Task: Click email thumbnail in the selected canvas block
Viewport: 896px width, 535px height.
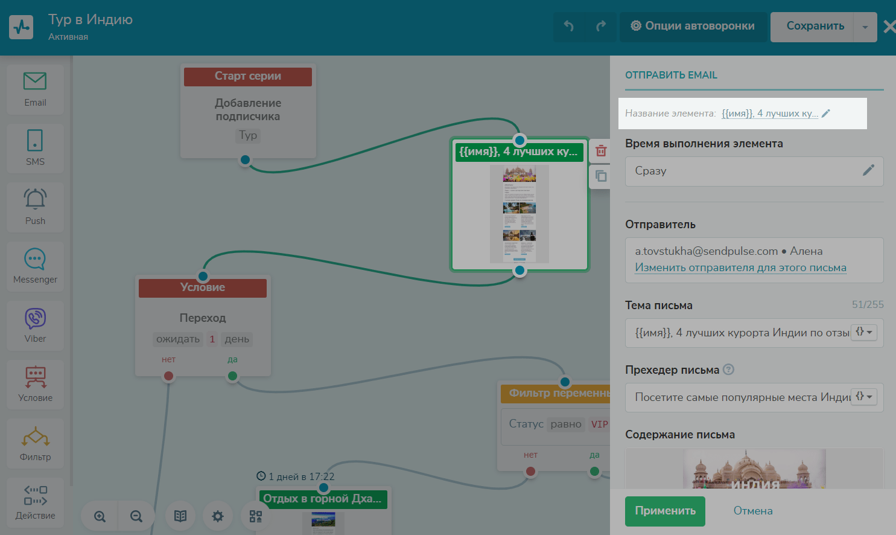Action: 519,214
